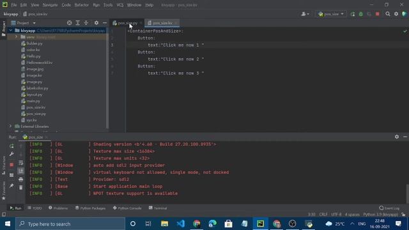This screenshot has height=230, width=409.
Task: Collapse the kivyapp root folder
Action: point(11,31)
